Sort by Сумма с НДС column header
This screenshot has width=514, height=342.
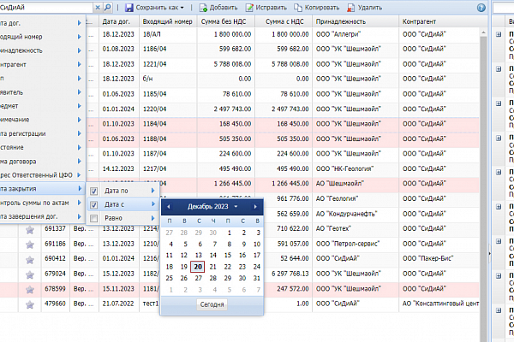point(284,21)
